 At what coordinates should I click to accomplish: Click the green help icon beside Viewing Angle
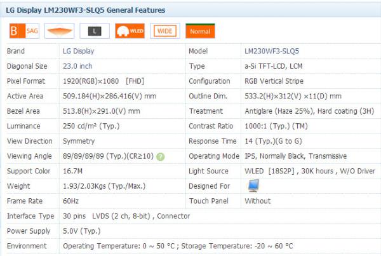[161, 156]
